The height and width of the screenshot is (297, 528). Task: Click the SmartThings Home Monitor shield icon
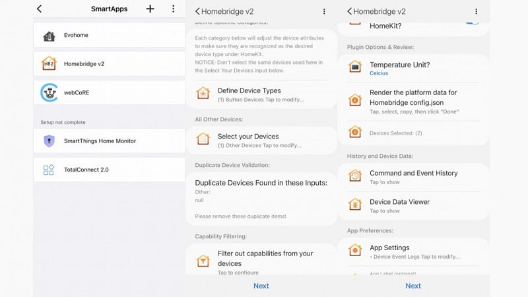tap(49, 141)
